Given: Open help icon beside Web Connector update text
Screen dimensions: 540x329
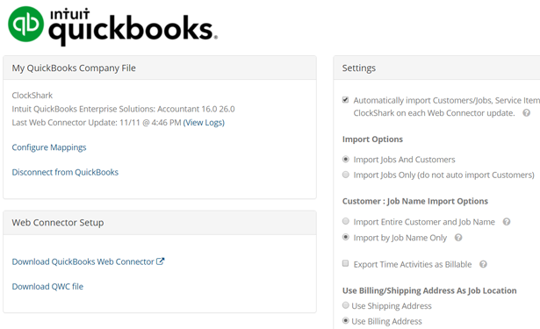Looking at the screenshot, I should [x=526, y=113].
